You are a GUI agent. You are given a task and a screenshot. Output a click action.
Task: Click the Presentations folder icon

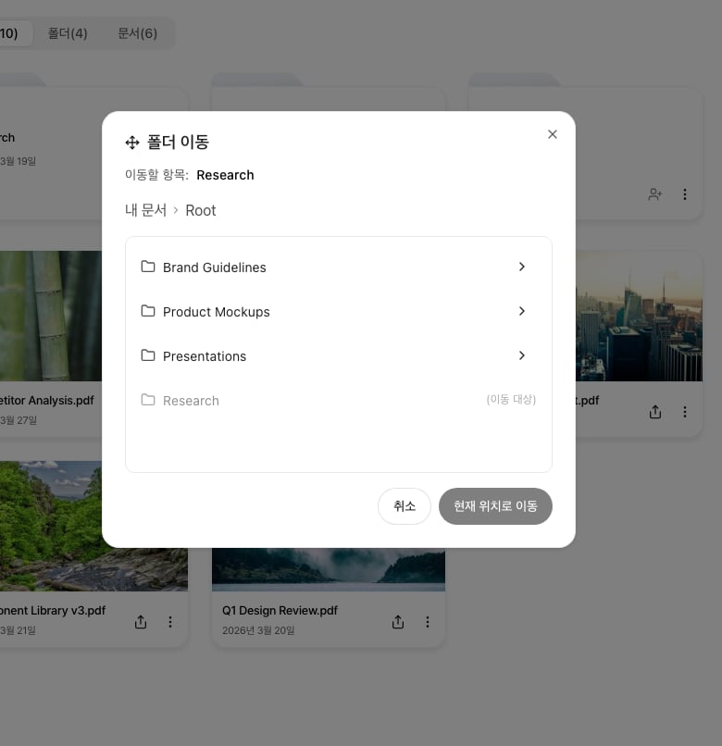tap(148, 355)
